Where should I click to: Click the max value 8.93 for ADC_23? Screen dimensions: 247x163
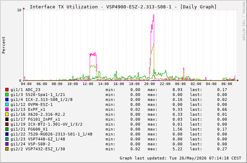pyautogui.click(x=178, y=90)
